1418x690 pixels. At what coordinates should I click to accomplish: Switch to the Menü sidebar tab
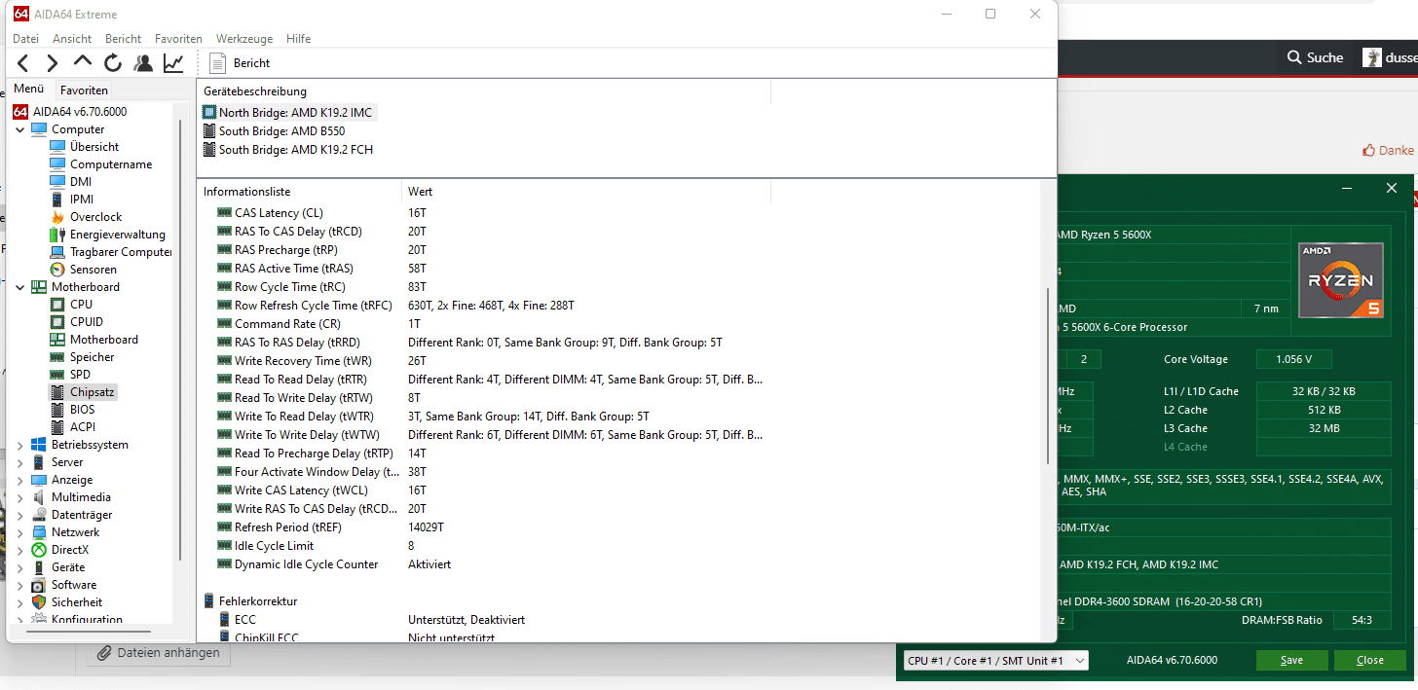pos(28,89)
